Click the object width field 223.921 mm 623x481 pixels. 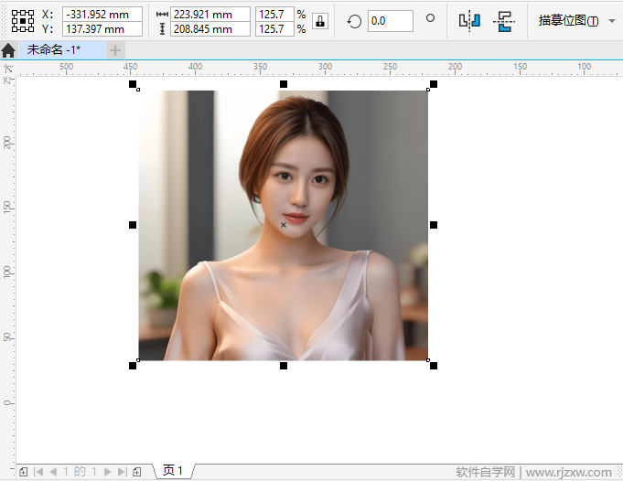(x=209, y=14)
